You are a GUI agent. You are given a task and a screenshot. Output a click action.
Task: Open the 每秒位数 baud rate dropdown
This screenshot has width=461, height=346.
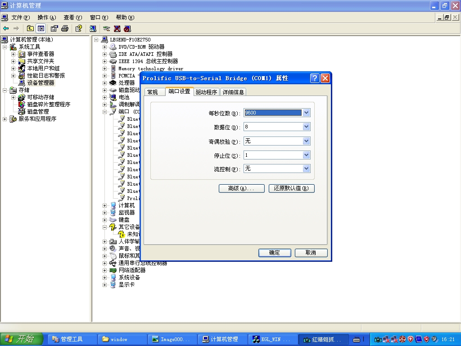(x=306, y=113)
